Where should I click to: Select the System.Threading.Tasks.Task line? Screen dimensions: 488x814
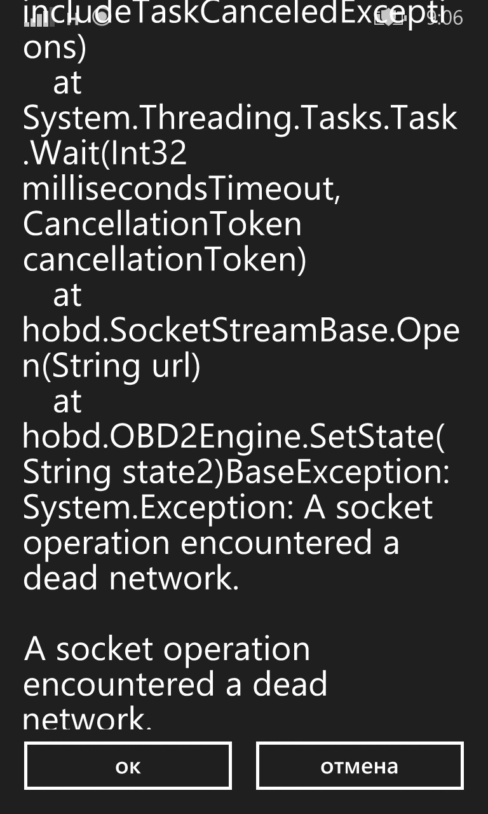click(x=240, y=118)
